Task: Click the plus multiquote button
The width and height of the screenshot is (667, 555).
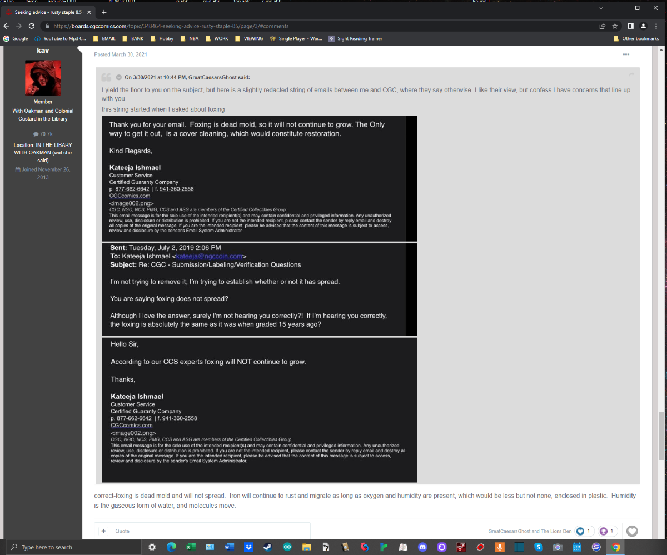Action: click(103, 531)
